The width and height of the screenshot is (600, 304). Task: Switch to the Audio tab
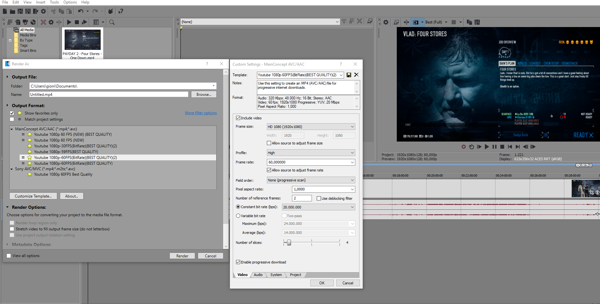point(258,275)
